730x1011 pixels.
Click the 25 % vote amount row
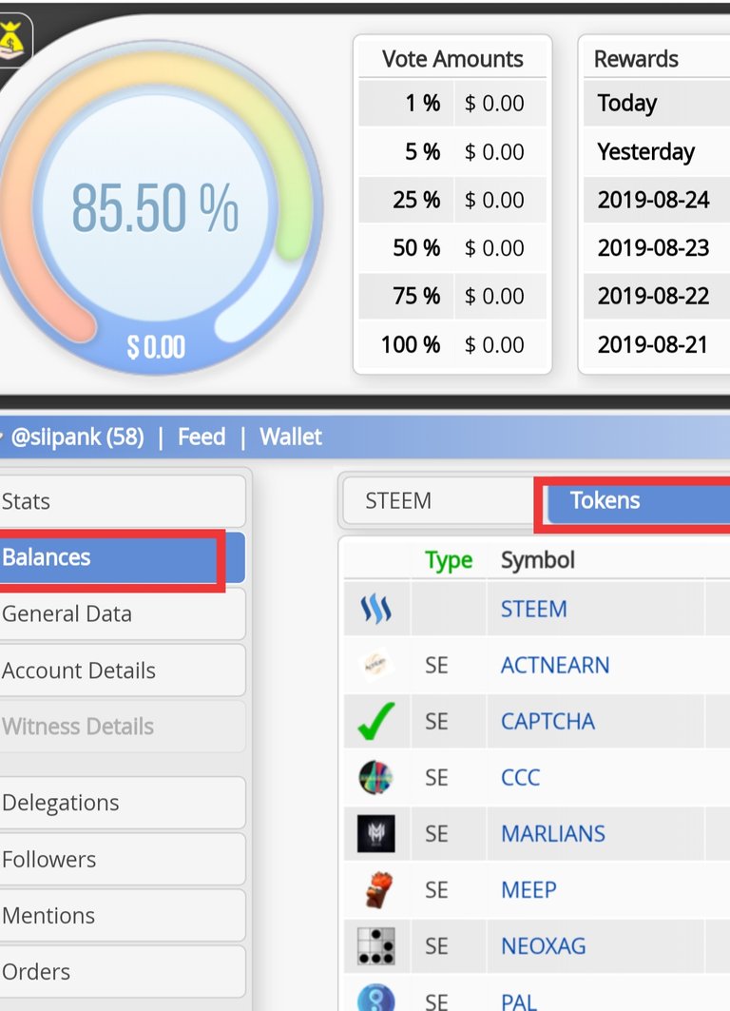(452, 200)
